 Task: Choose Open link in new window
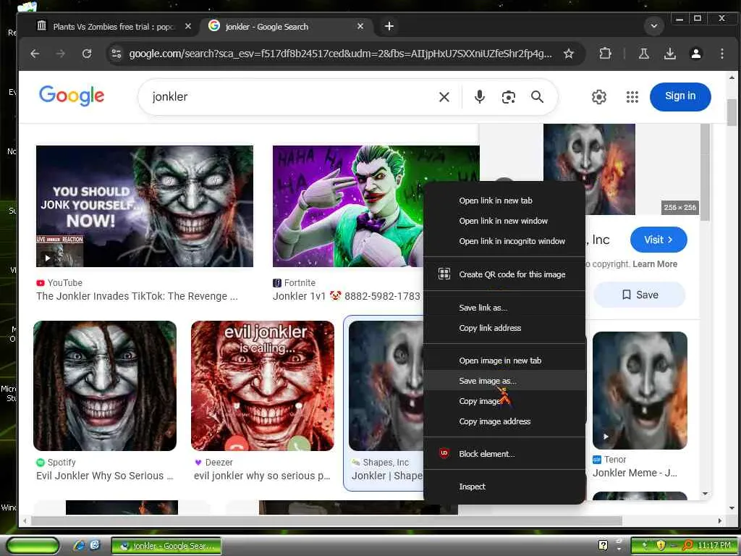pos(503,221)
